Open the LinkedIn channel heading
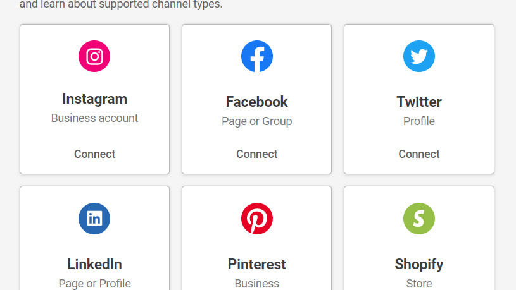This screenshot has width=516, height=290. pos(94,264)
